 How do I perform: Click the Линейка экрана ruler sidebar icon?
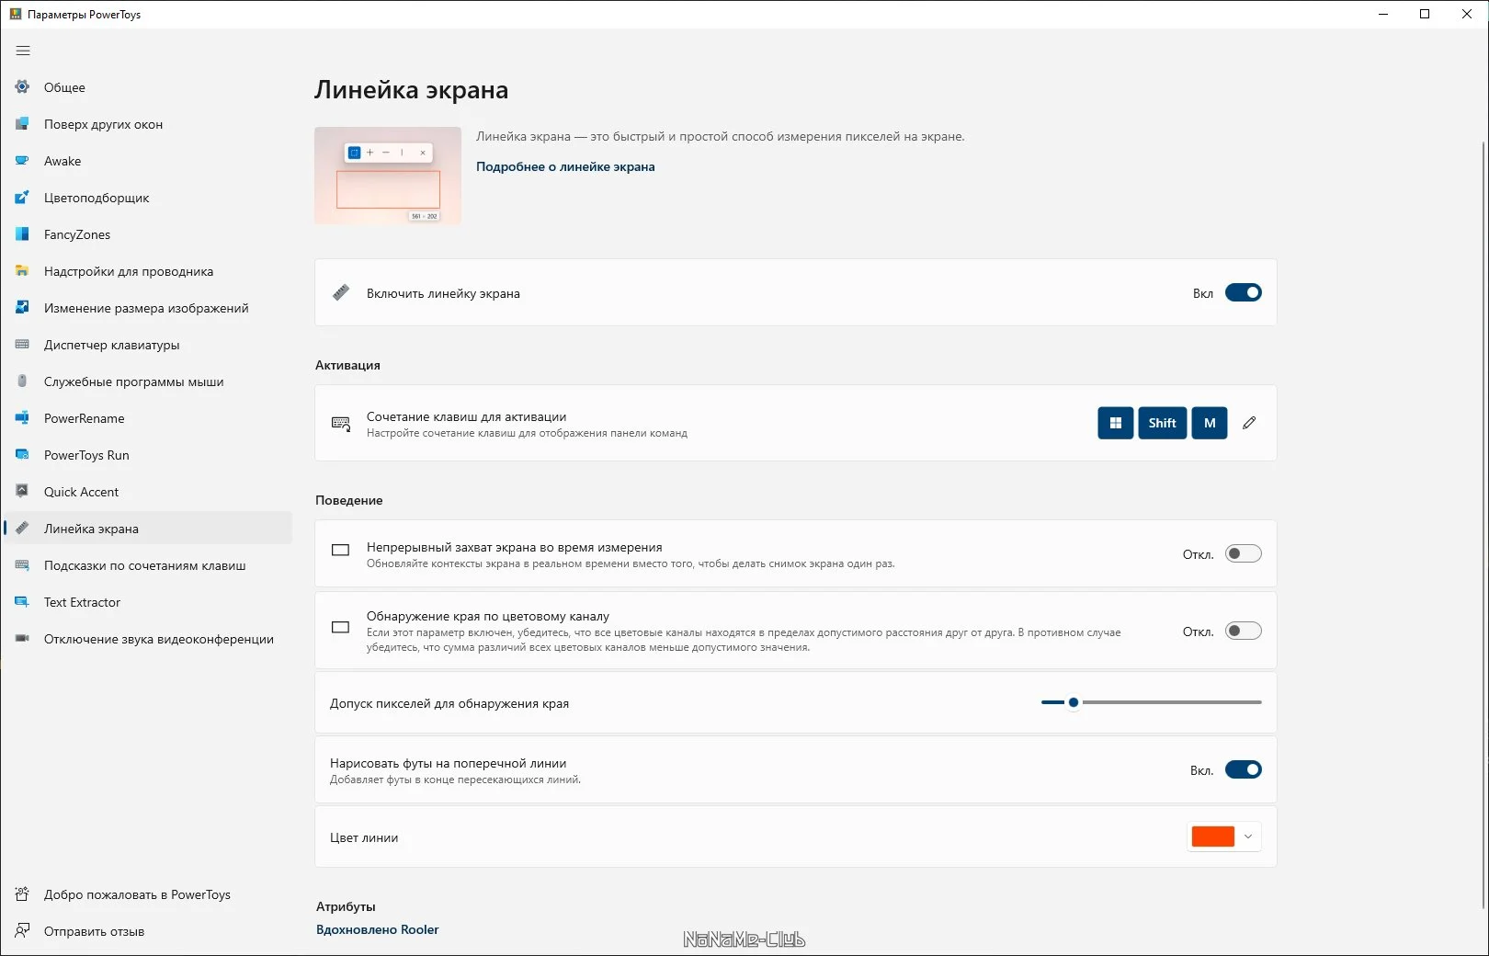click(x=22, y=529)
